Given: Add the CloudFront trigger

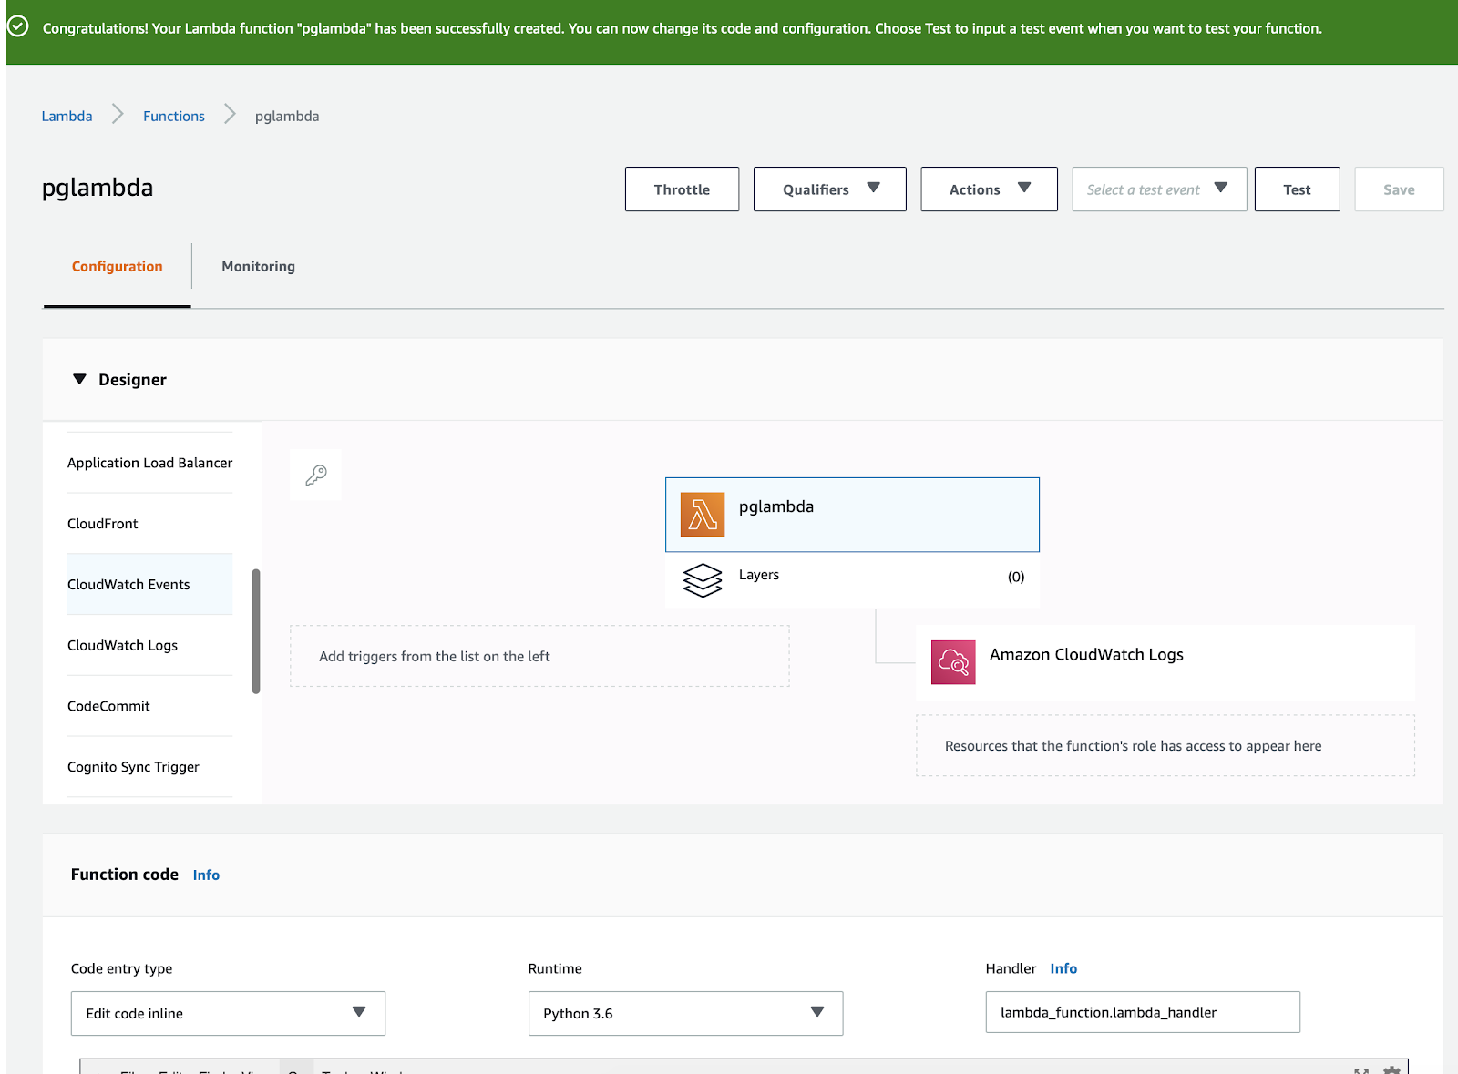Looking at the screenshot, I should [150, 524].
